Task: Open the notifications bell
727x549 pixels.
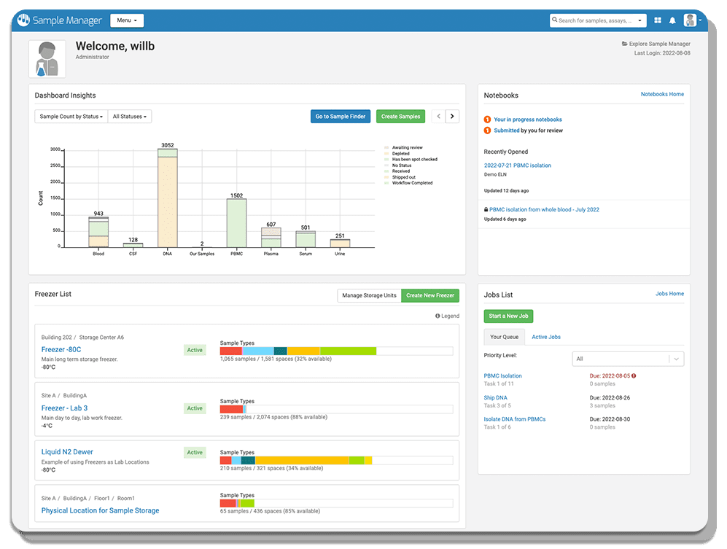Action: [672, 20]
